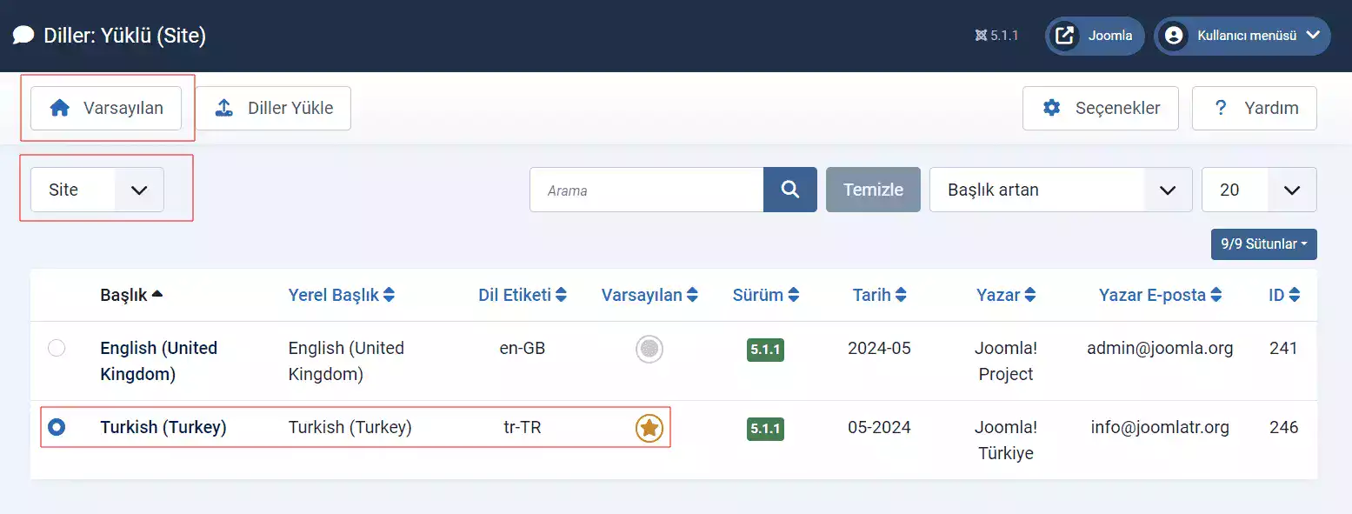Click the home icon on Varsayılan button
Viewport: 1352px width, 514px height.
[x=61, y=107]
